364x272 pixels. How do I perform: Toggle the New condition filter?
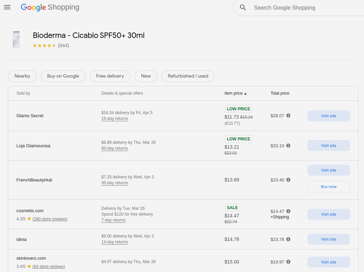click(146, 76)
